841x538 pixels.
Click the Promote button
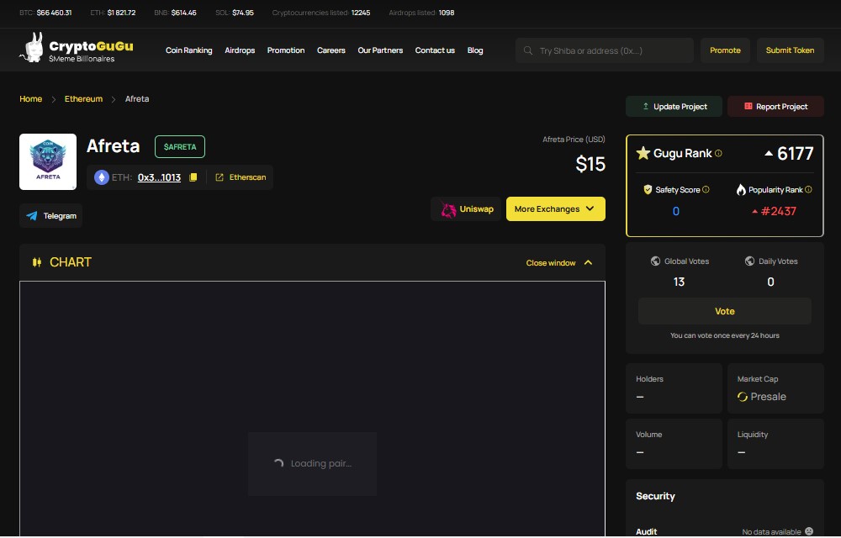click(x=725, y=50)
